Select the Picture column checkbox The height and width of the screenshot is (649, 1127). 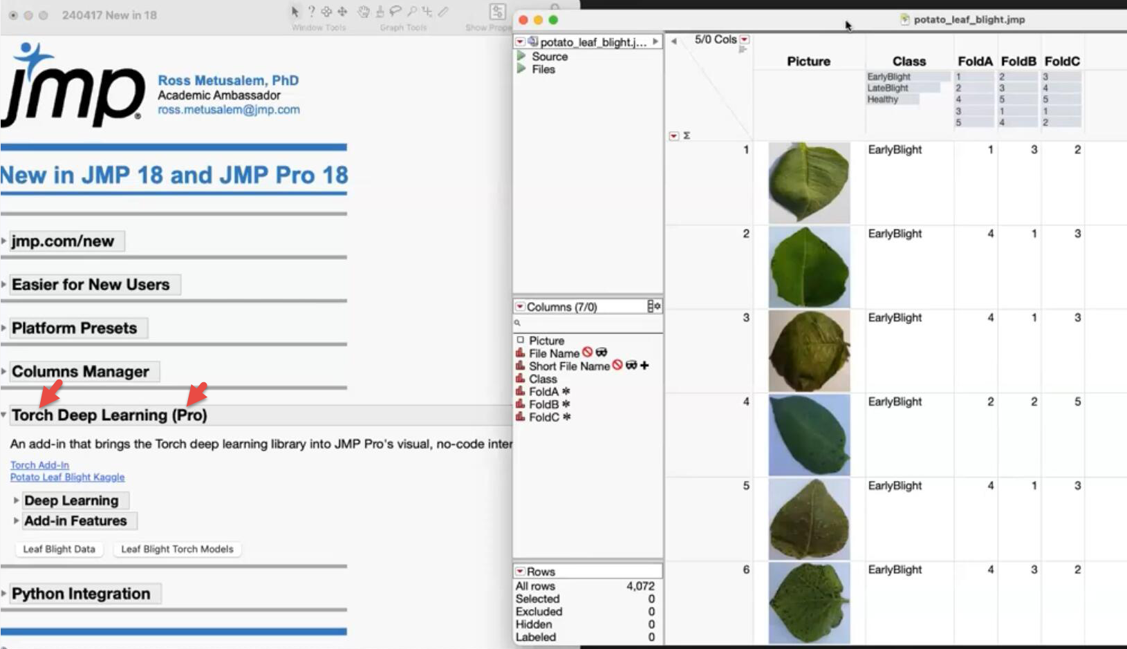pos(521,340)
